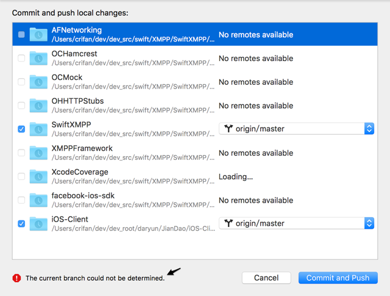The height and width of the screenshot is (296, 390).
Task: Click the facebook-ios-sdk folder icon
Action: [38, 200]
